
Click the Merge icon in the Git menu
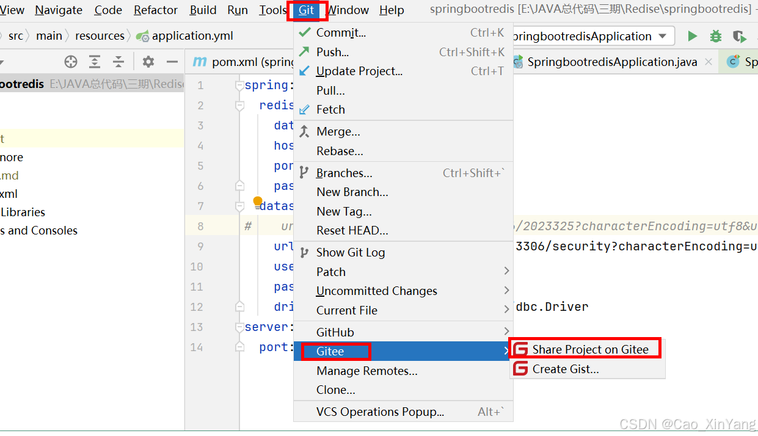pyautogui.click(x=304, y=131)
